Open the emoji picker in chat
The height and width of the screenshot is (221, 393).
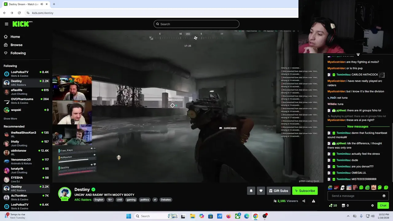[x=384, y=196]
